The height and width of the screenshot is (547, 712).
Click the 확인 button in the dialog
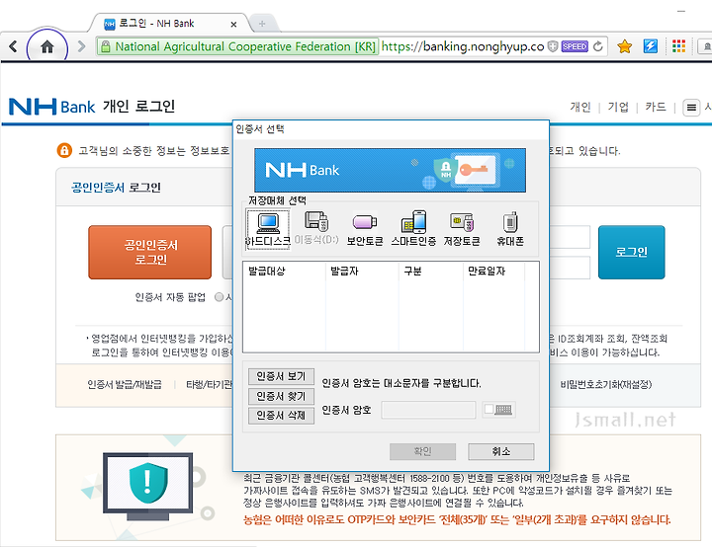coord(423,451)
